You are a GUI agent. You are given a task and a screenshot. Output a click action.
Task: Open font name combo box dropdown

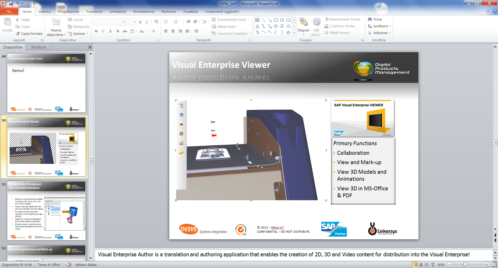coord(123,22)
